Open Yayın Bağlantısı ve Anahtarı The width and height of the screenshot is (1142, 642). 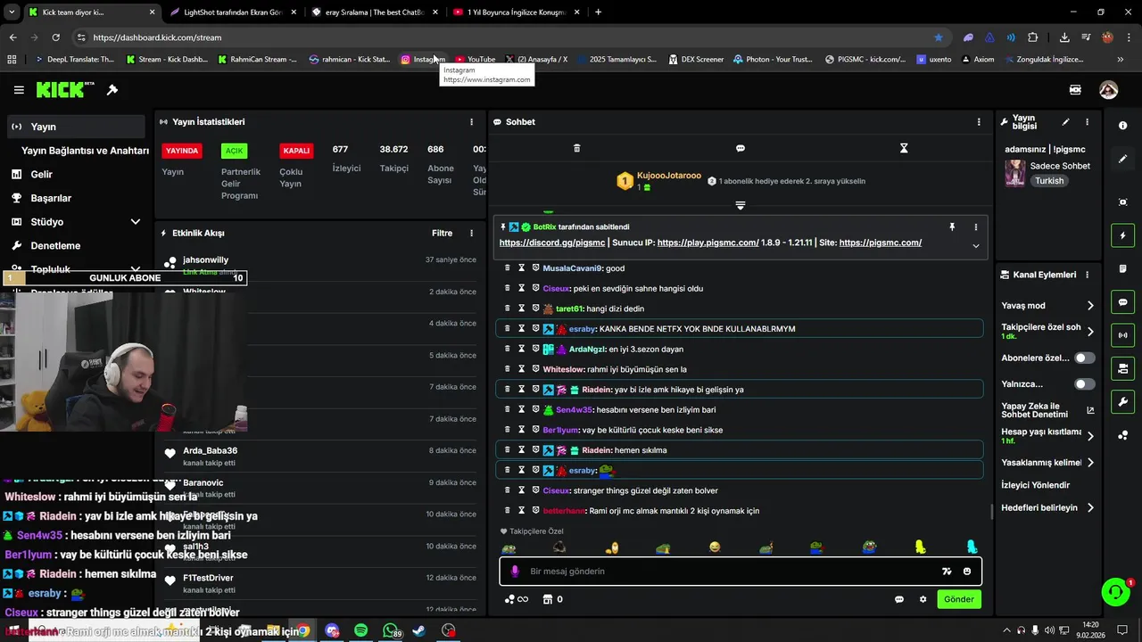(85, 151)
